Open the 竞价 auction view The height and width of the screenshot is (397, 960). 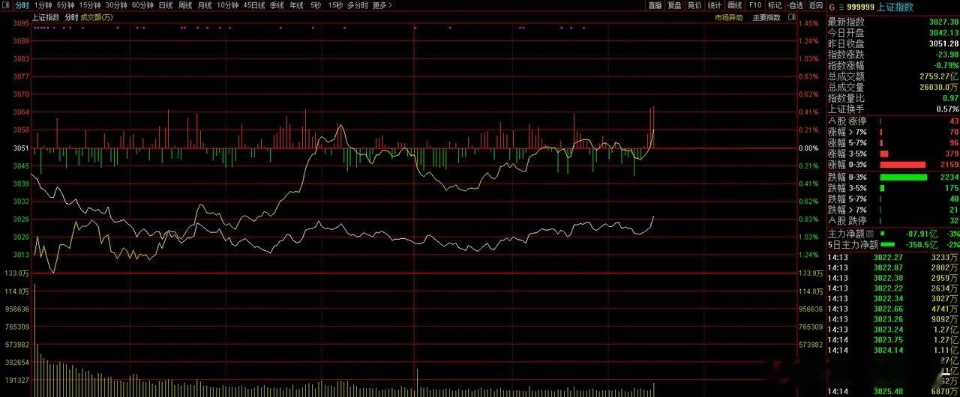click(694, 5)
